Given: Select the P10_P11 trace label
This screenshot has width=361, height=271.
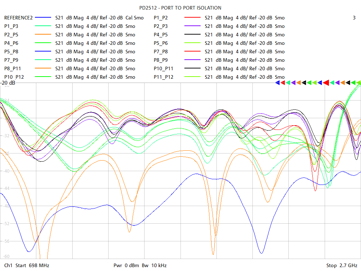Looking at the screenshot, I should point(164,69).
